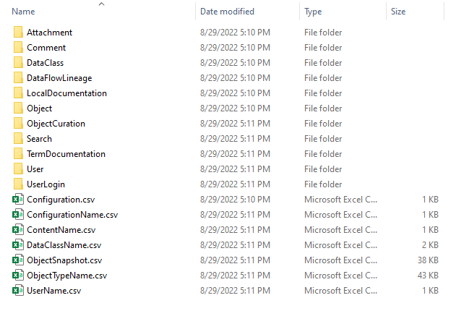The width and height of the screenshot is (469, 324).
Task: Click the Attachment folder icon
Action: (x=18, y=33)
